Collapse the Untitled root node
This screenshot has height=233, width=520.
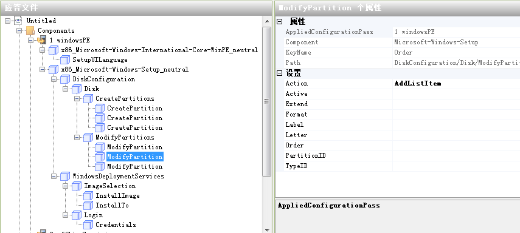pos(8,21)
